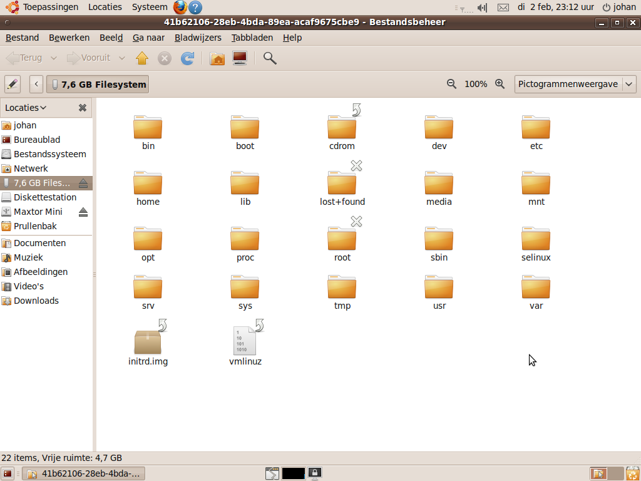Close the Locaties side pane
The height and width of the screenshot is (481, 641).
[x=82, y=108]
